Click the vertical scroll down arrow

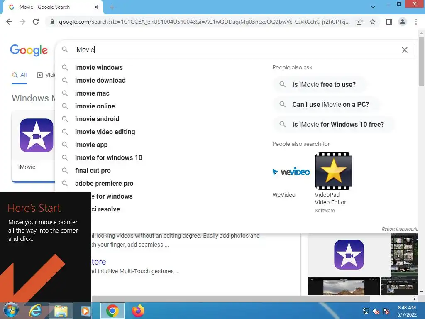421,292
